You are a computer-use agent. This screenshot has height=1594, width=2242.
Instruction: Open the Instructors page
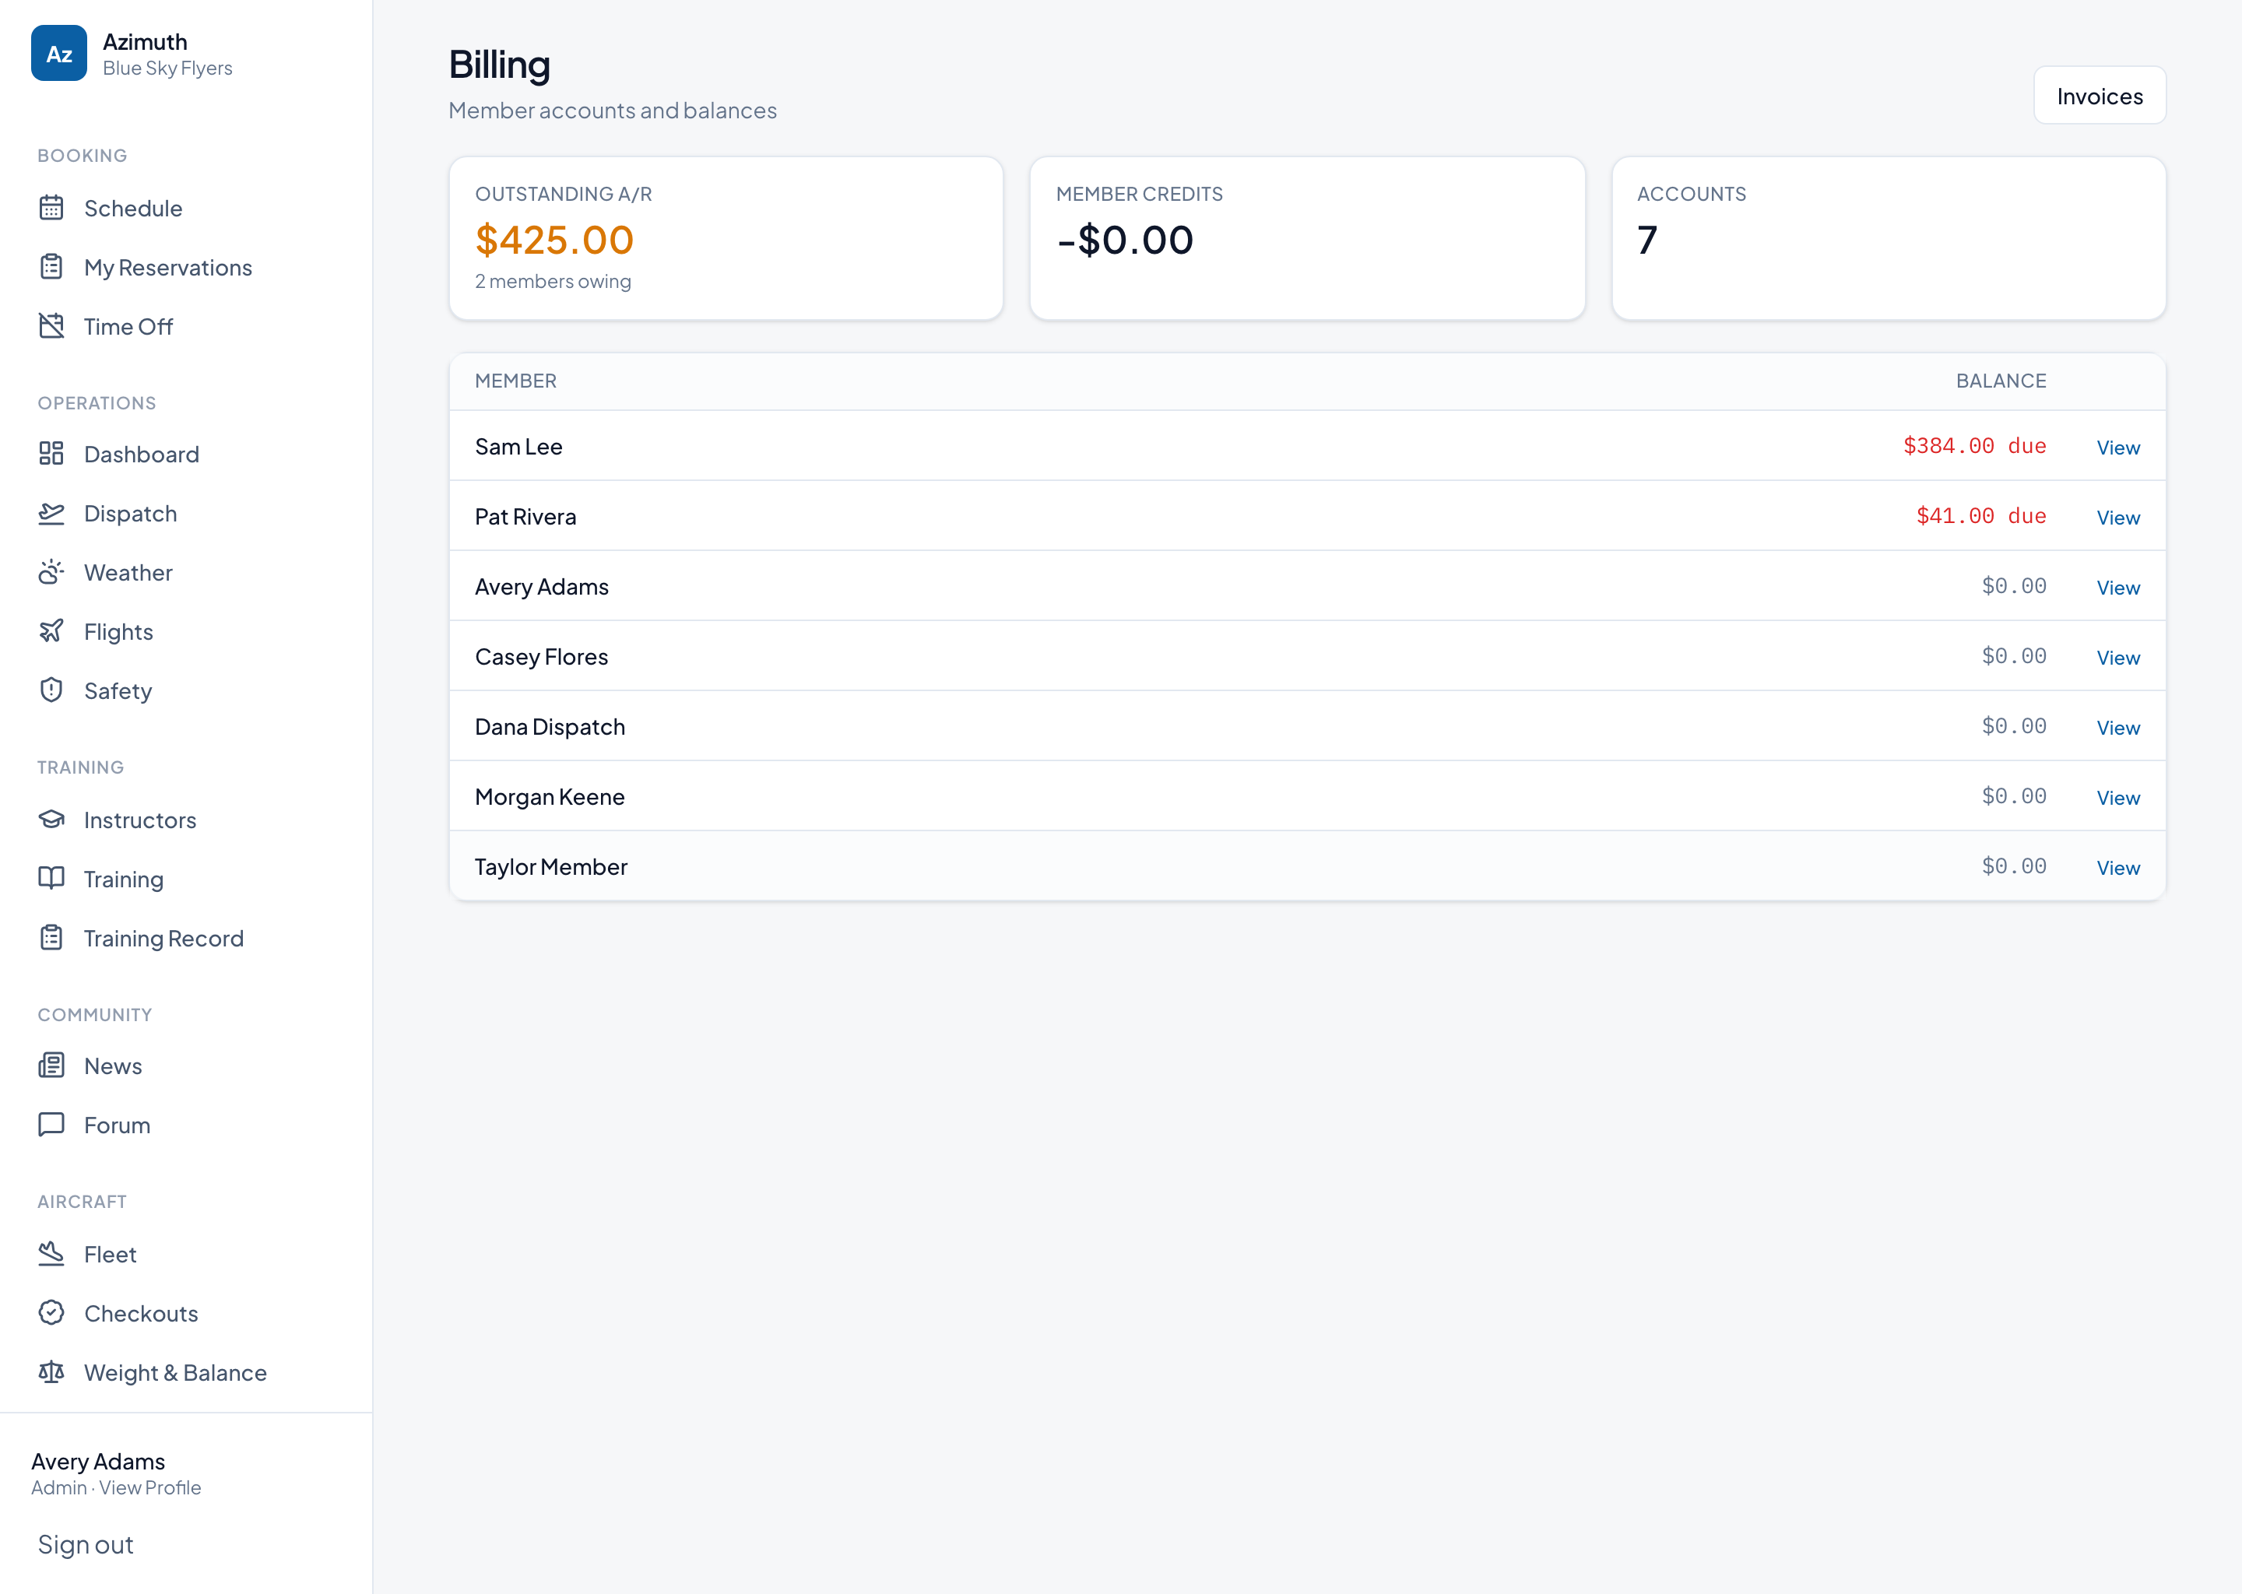(140, 820)
